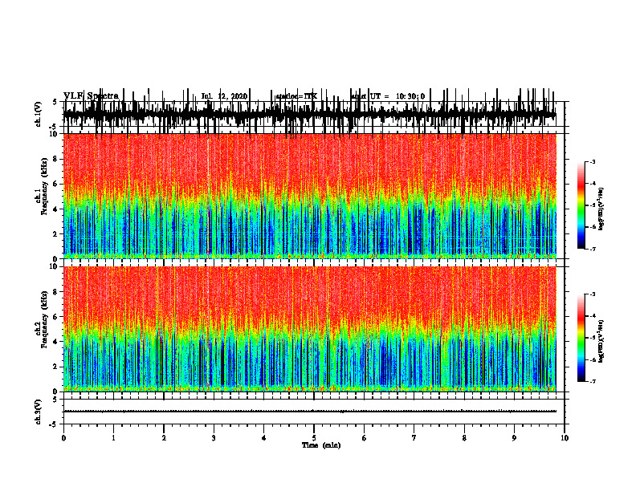The width and height of the screenshot is (636, 491).
Task: Click the ch.2 spectrogram panel
Action: click(309, 329)
